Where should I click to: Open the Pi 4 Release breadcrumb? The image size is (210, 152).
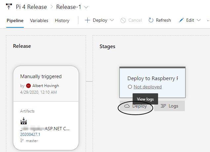click(x=31, y=7)
